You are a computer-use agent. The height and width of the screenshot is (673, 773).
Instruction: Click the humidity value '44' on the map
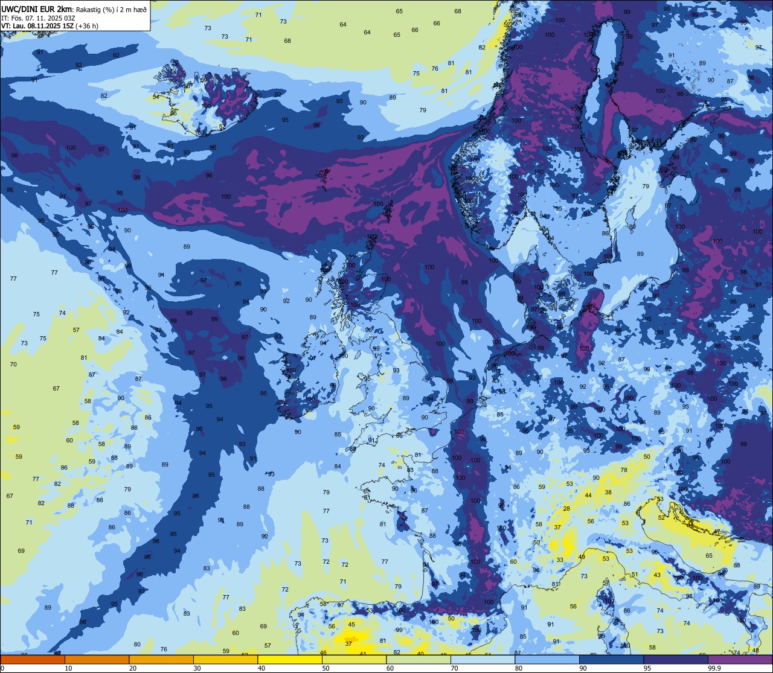(x=588, y=495)
